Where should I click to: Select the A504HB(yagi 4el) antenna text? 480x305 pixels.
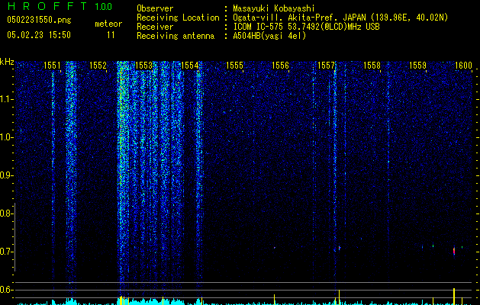pyautogui.click(x=269, y=36)
